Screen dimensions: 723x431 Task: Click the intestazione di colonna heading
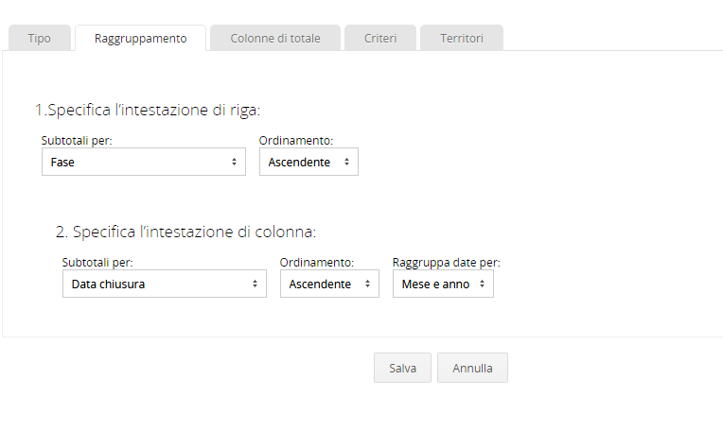point(185,232)
